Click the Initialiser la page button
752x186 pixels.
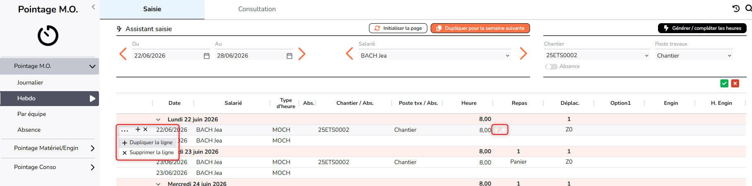pyautogui.click(x=398, y=28)
